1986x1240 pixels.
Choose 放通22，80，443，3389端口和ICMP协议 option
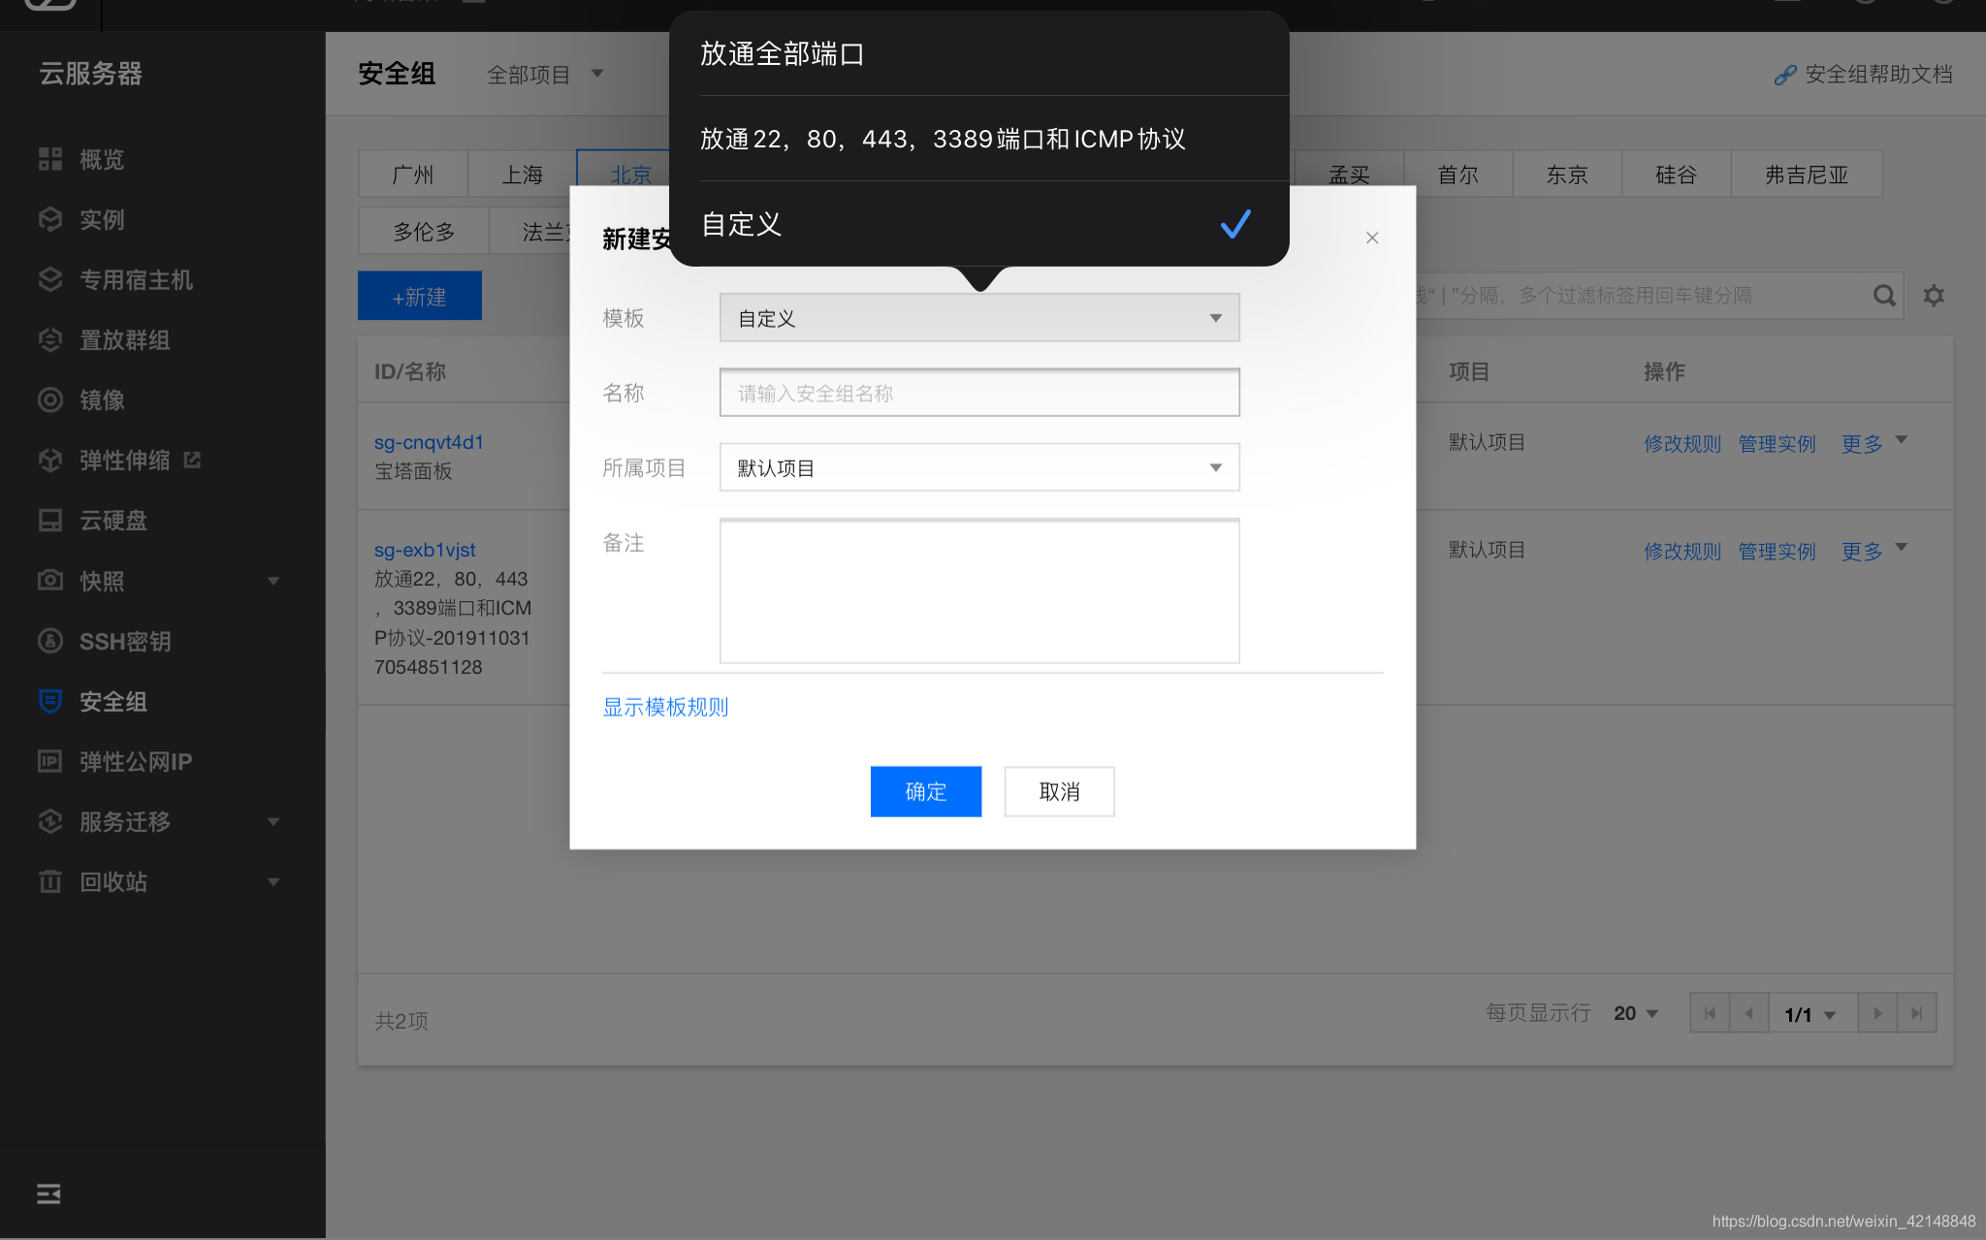pos(979,139)
